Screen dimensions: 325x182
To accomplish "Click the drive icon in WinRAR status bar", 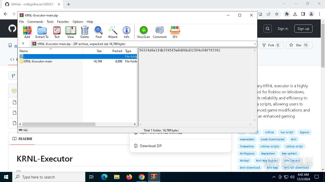I will tap(21, 130).
